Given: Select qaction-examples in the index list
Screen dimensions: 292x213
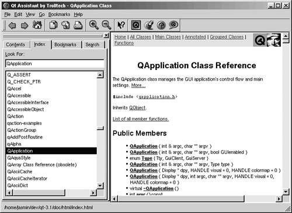Looking at the screenshot, I should click(x=51, y=123).
